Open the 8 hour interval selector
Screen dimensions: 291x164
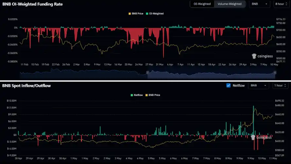(x=281, y=4)
